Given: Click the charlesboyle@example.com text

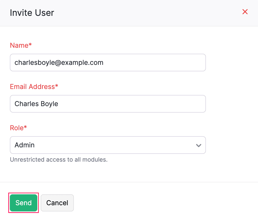Looking at the screenshot, I should (x=59, y=63).
